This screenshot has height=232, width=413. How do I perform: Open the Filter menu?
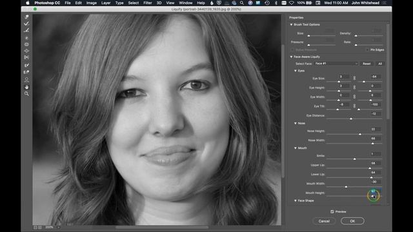click(148, 3)
